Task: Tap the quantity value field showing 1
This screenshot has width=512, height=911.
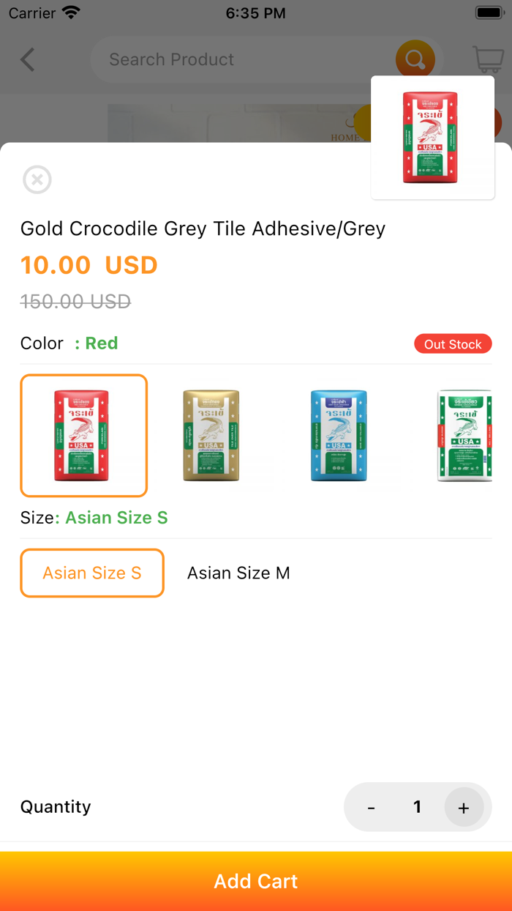Action: (x=417, y=807)
